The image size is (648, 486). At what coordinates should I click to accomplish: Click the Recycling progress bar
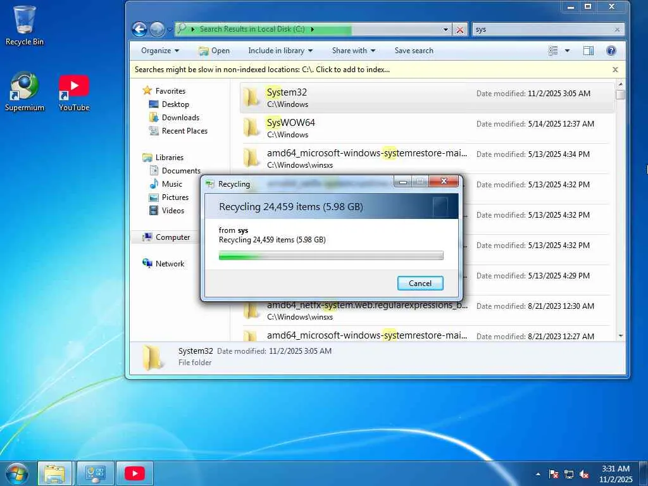coord(331,256)
